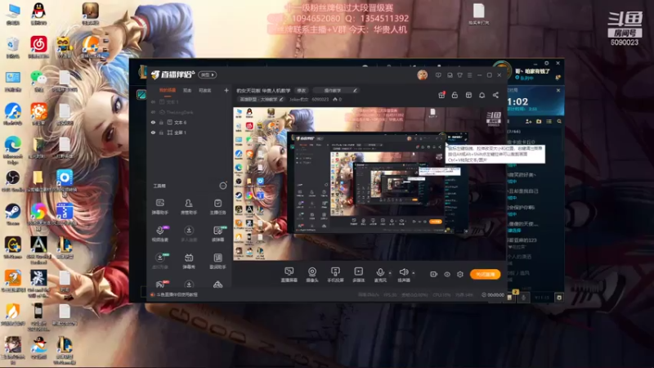Image resolution: width=654 pixels, height=368 pixels.
Task: Toggle the lock on the 全屏 1 layer
Action: [x=161, y=132]
